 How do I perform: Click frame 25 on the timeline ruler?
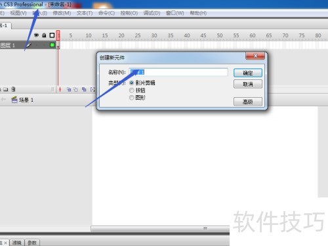(x=138, y=35)
